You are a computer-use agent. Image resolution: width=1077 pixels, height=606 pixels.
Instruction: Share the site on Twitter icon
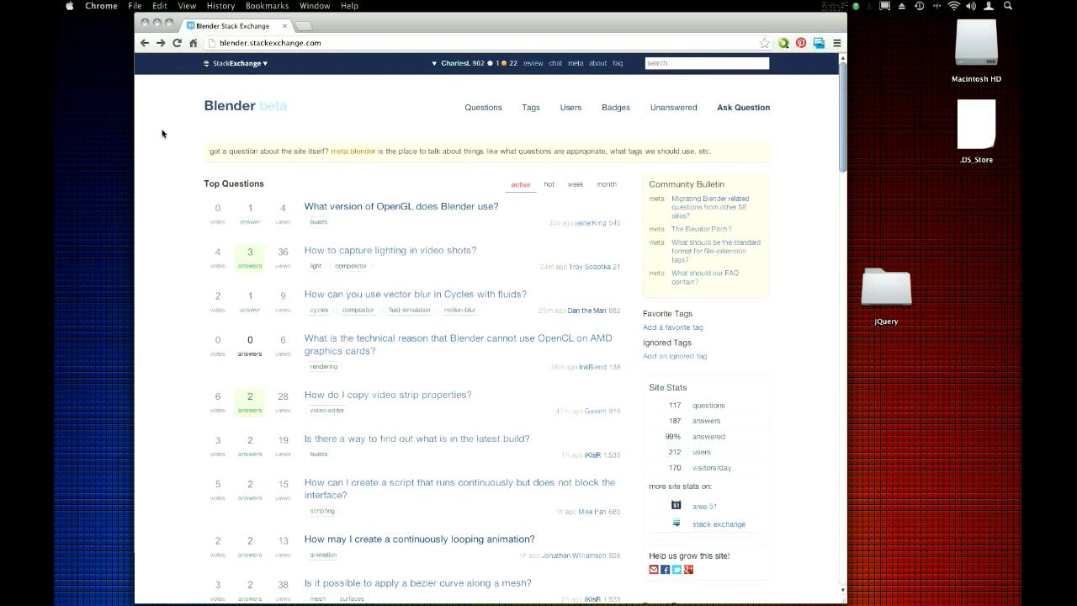(676, 570)
